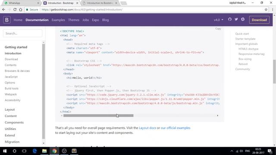
Task: Bookmark page with star icon
Action: (266, 9)
